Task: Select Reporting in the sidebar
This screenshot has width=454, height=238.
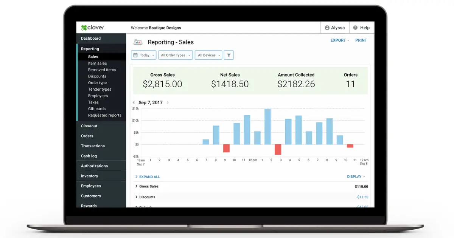Action: point(90,49)
